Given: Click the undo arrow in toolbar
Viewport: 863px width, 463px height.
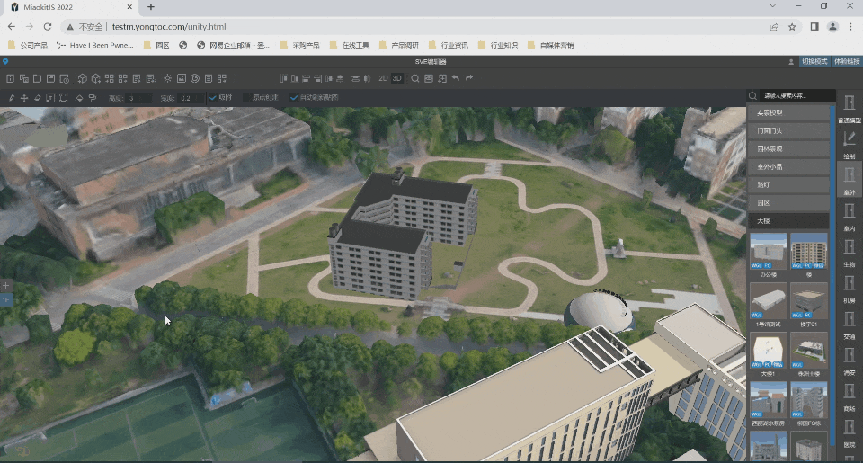Looking at the screenshot, I should click(456, 78).
